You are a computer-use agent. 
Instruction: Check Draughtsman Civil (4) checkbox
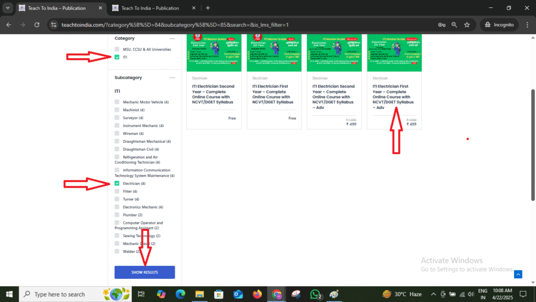coord(117,149)
